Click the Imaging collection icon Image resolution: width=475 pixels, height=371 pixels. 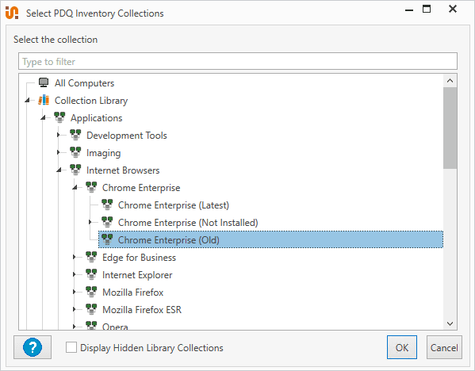coord(75,152)
